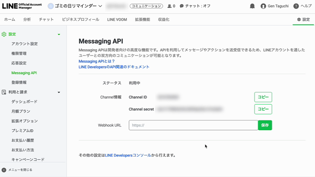The image size is (315, 177).
Task: Open お支払い方法 in the sidebar
Action: click(x=23, y=150)
